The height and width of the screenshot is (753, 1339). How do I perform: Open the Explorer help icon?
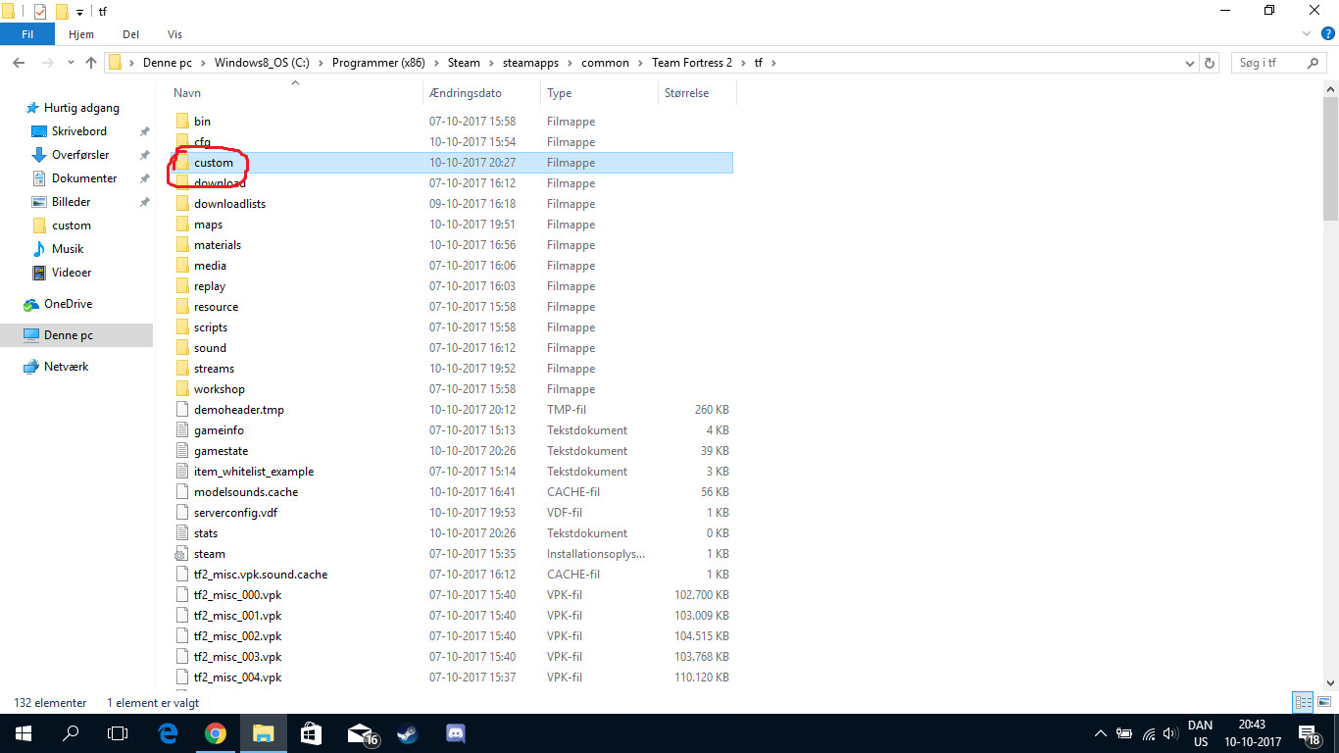click(1328, 33)
